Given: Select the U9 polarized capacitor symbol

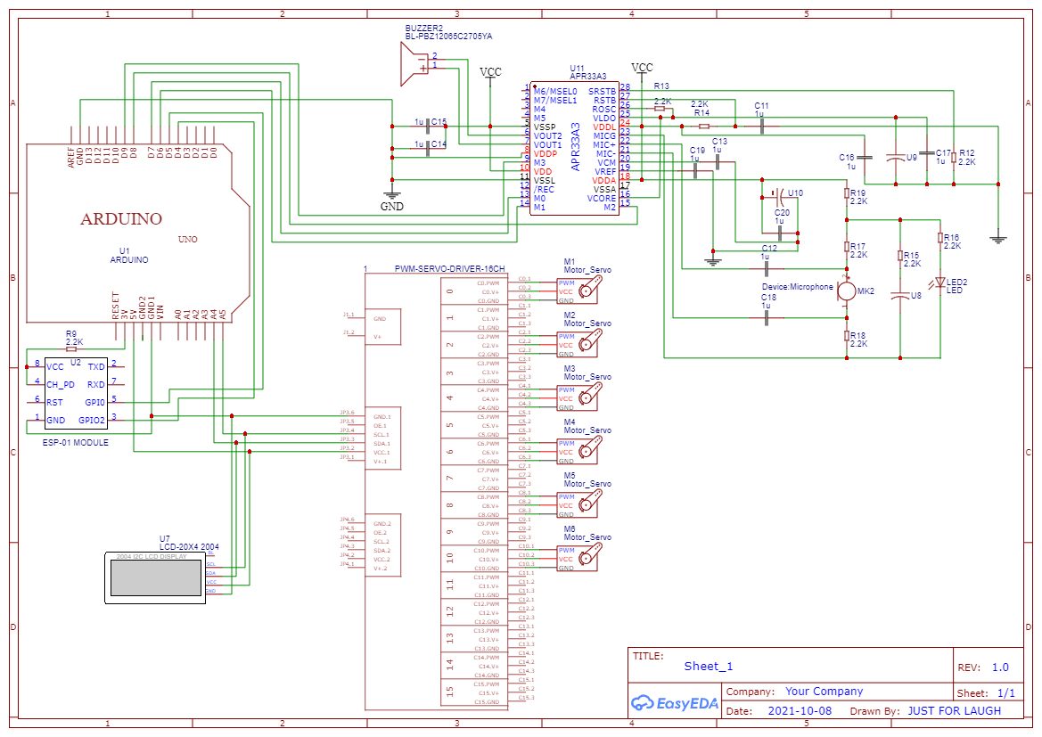Looking at the screenshot, I should pyautogui.click(x=895, y=158).
